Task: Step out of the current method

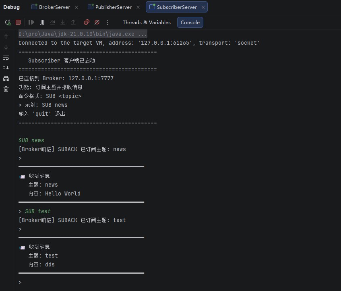Action: click(x=73, y=22)
